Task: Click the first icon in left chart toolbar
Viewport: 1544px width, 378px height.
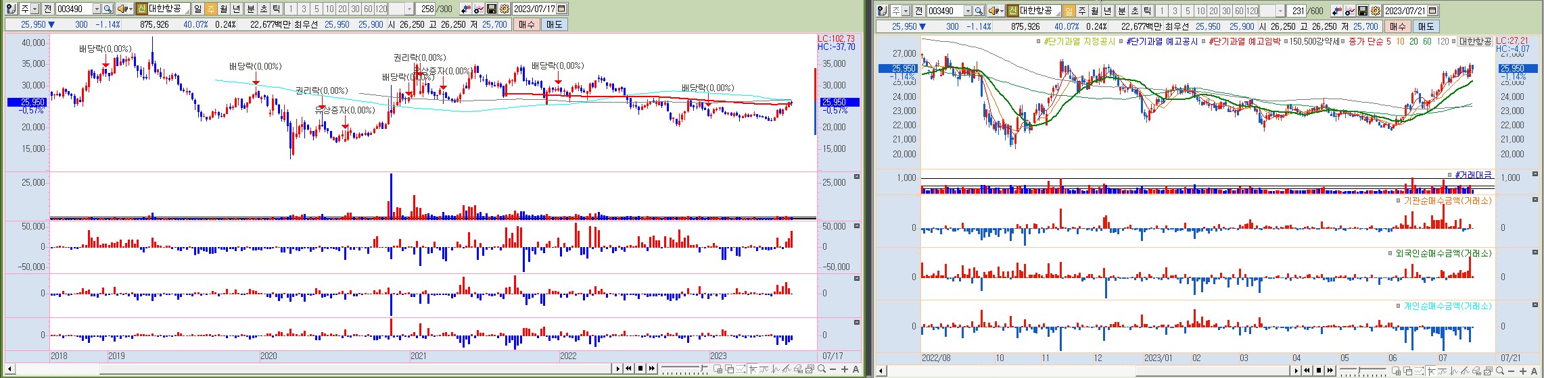Action: pyautogui.click(x=11, y=9)
